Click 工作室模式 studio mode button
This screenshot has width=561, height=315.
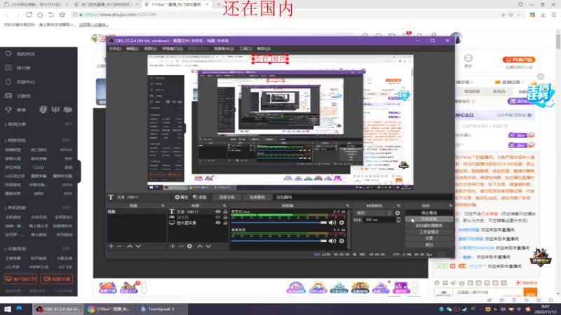click(x=429, y=232)
